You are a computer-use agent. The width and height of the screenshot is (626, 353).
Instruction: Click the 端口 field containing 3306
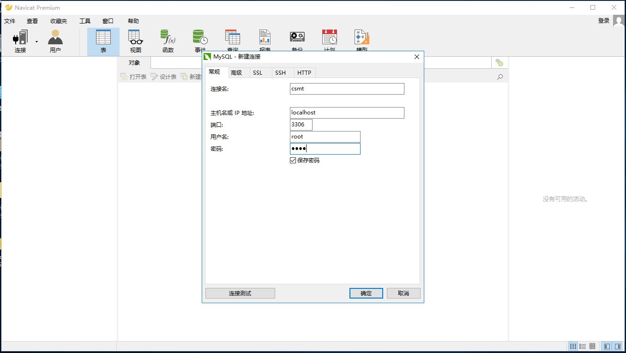coord(301,125)
